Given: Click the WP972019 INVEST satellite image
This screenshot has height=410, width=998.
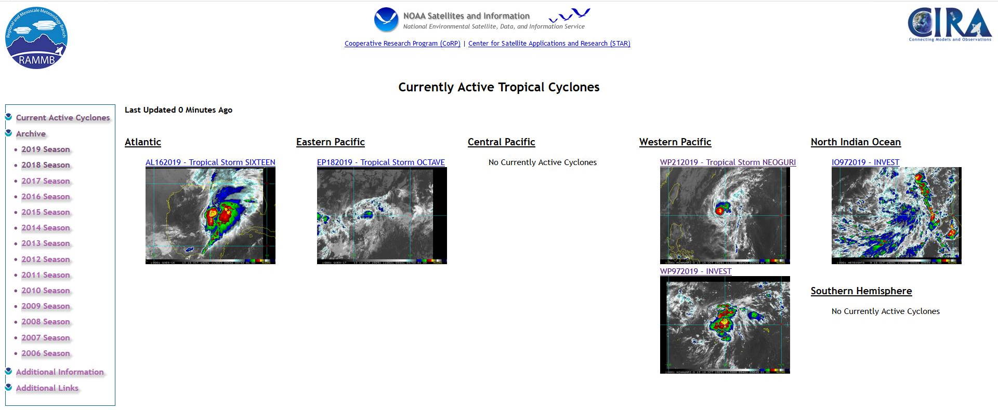Looking at the screenshot, I should (725, 325).
